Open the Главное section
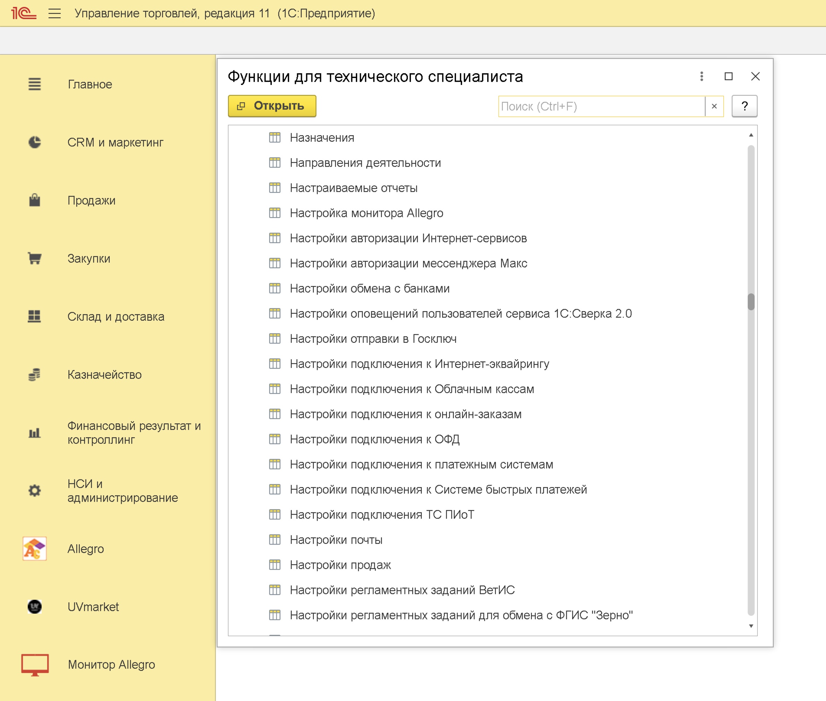The width and height of the screenshot is (826, 701). point(90,84)
